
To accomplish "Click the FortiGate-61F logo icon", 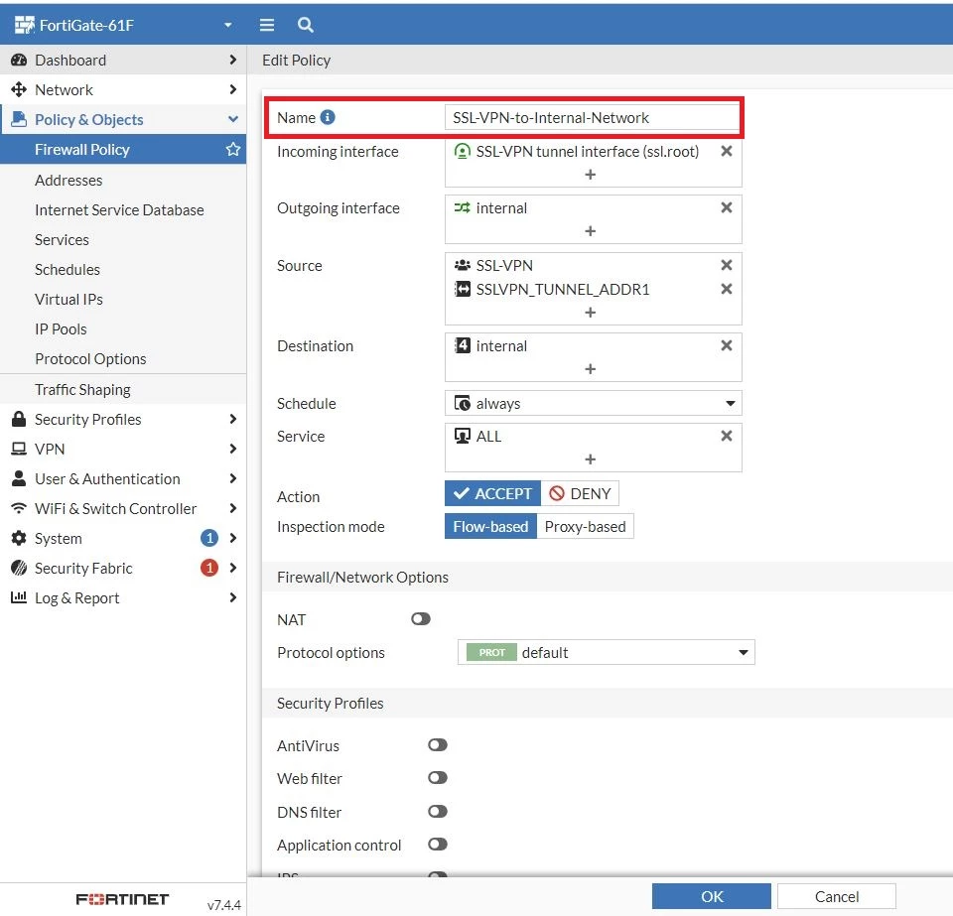I will [24, 25].
